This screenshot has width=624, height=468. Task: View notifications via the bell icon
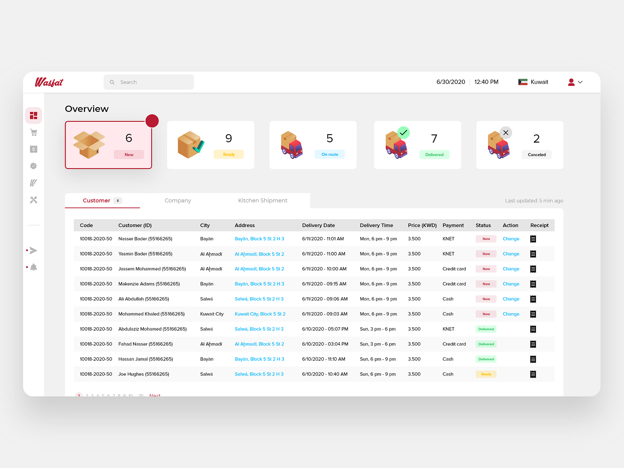[34, 268]
